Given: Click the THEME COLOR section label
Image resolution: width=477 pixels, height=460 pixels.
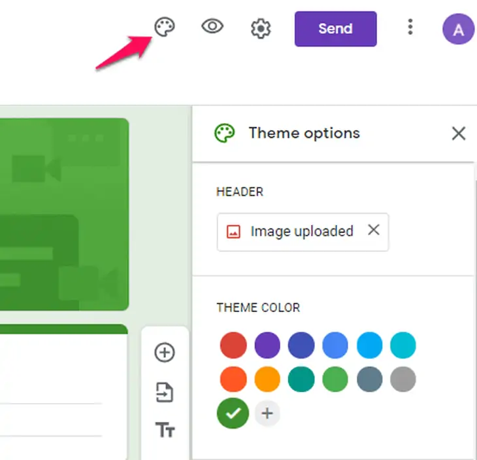Looking at the screenshot, I should point(258,308).
